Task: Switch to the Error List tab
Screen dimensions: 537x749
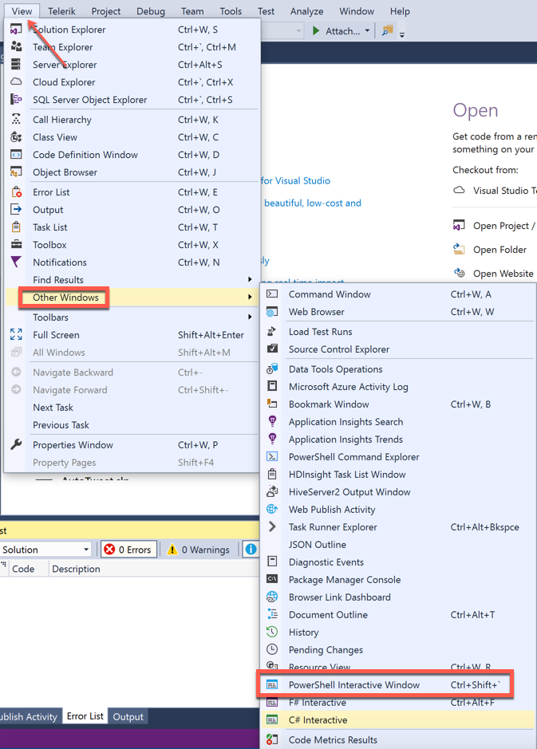Action: (85, 715)
